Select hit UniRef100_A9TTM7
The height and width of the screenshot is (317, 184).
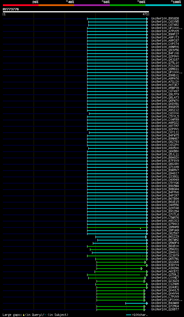point(165,126)
